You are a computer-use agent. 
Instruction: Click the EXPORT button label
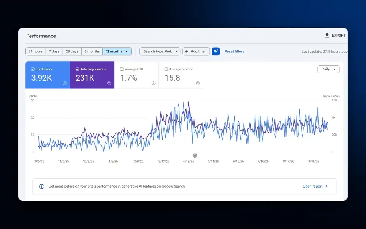pos(339,36)
